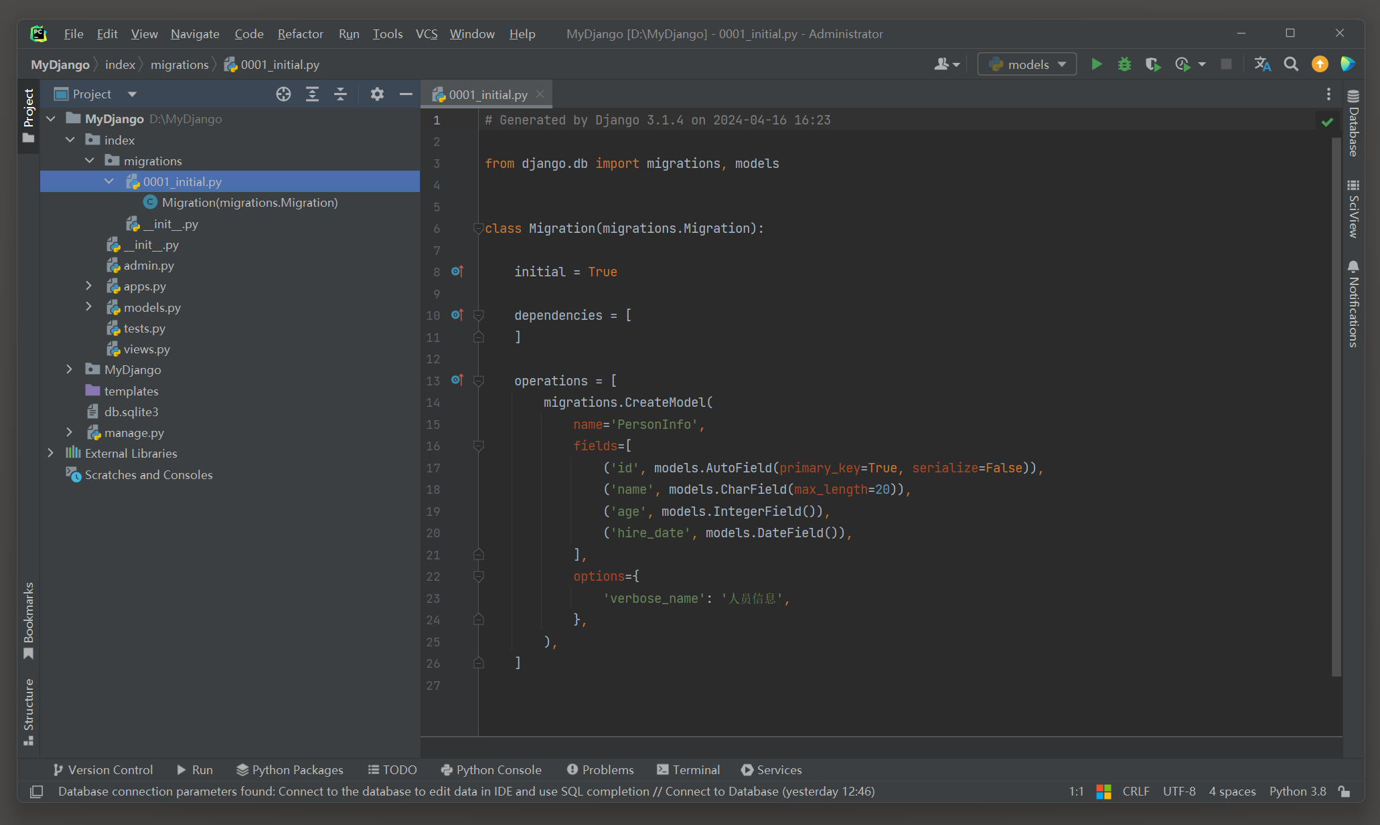Click the translation icon in toolbar
Viewport: 1380px width, 825px height.
(x=1262, y=64)
